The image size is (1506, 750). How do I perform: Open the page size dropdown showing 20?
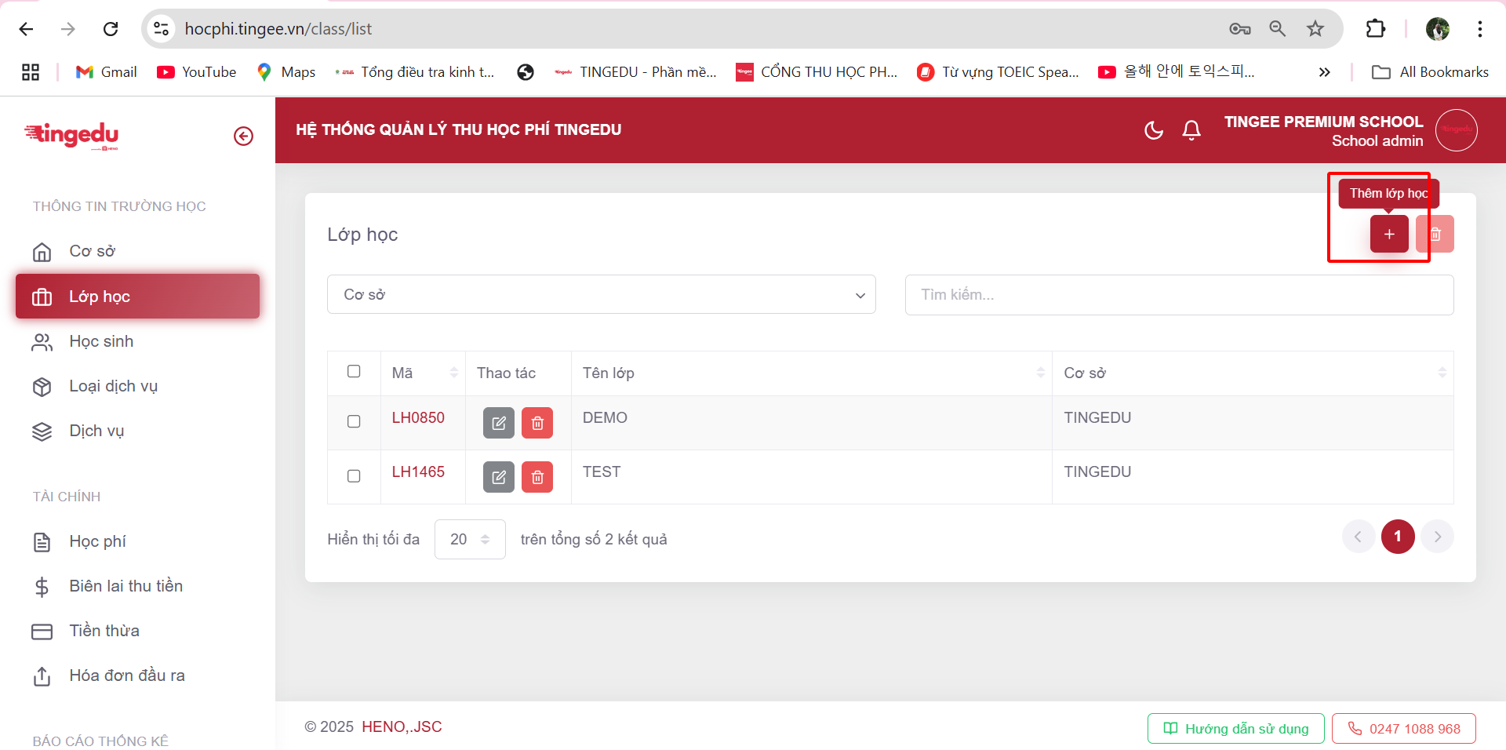click(469, 540)
